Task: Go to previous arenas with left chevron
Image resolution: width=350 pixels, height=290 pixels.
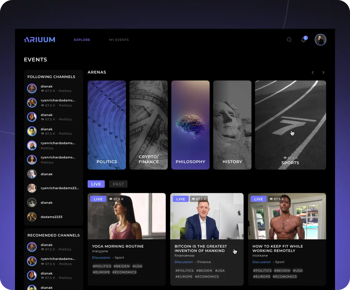Action: [x=313, y=73]
